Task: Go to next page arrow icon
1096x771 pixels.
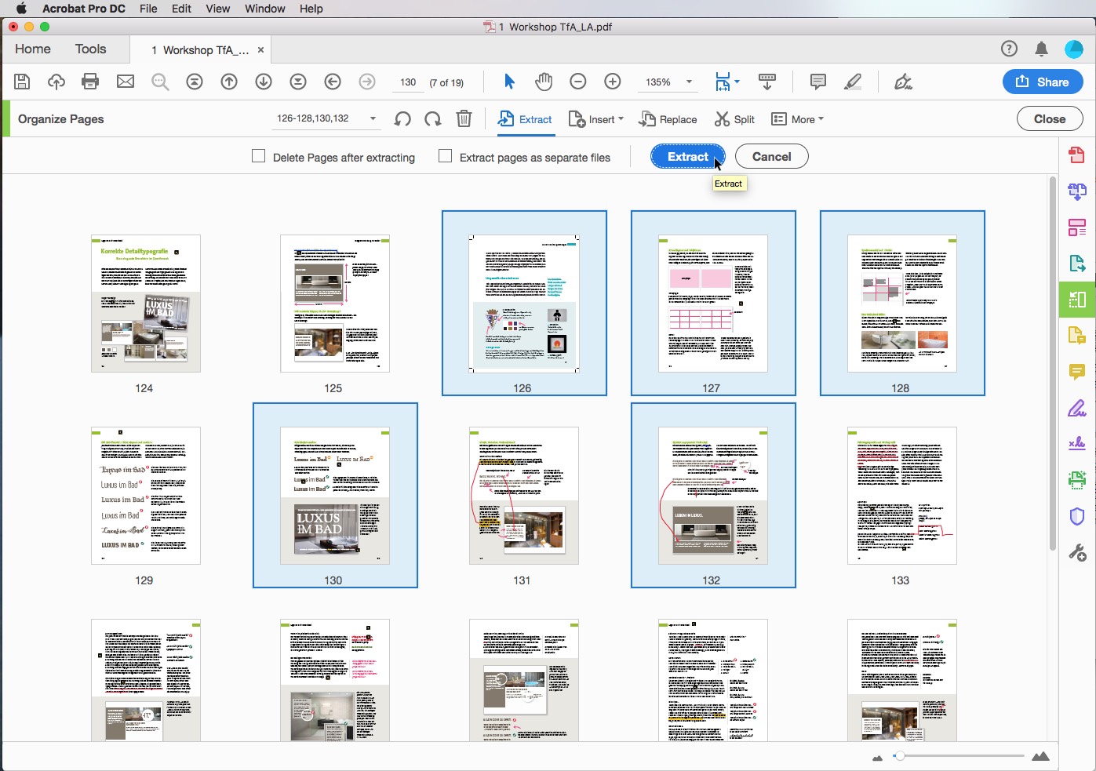Action: click(x=264, y=82)
